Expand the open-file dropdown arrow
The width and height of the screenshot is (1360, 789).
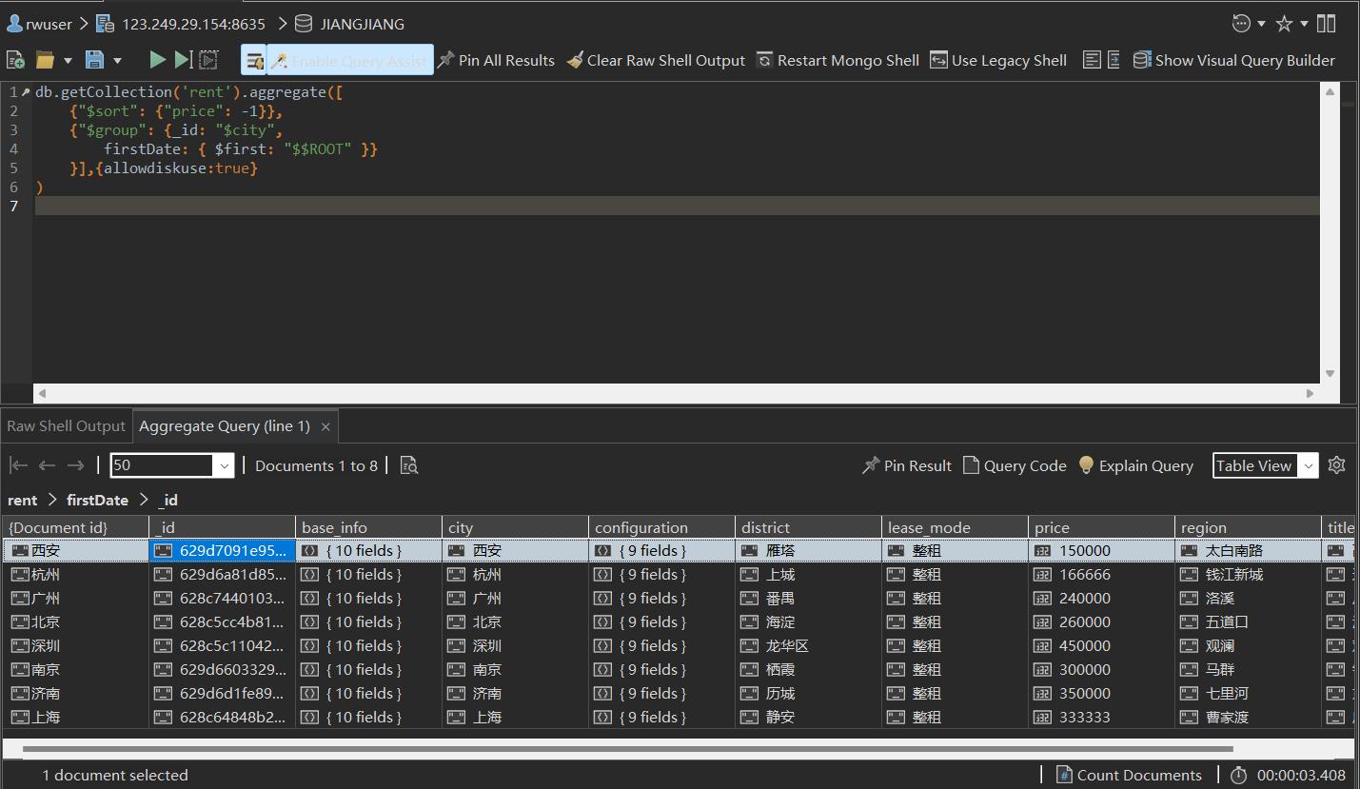(x=68, y=61)
